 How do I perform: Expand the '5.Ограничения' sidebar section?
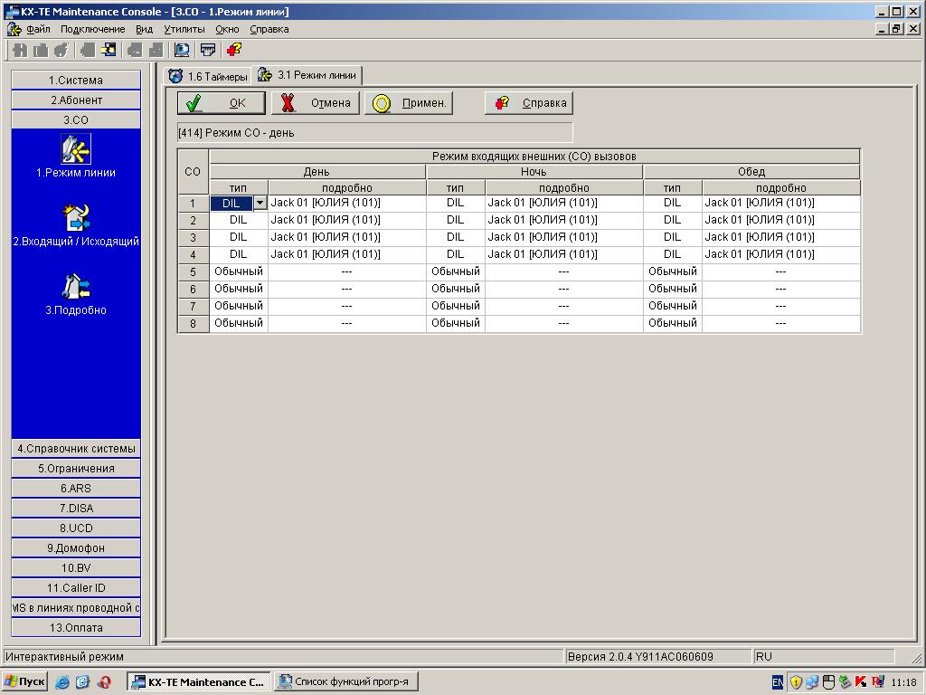76,468
